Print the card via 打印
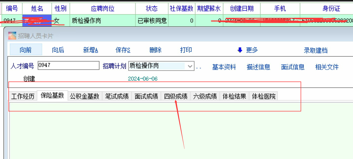This screenshot has height=159, width=353. coord(186,50)
